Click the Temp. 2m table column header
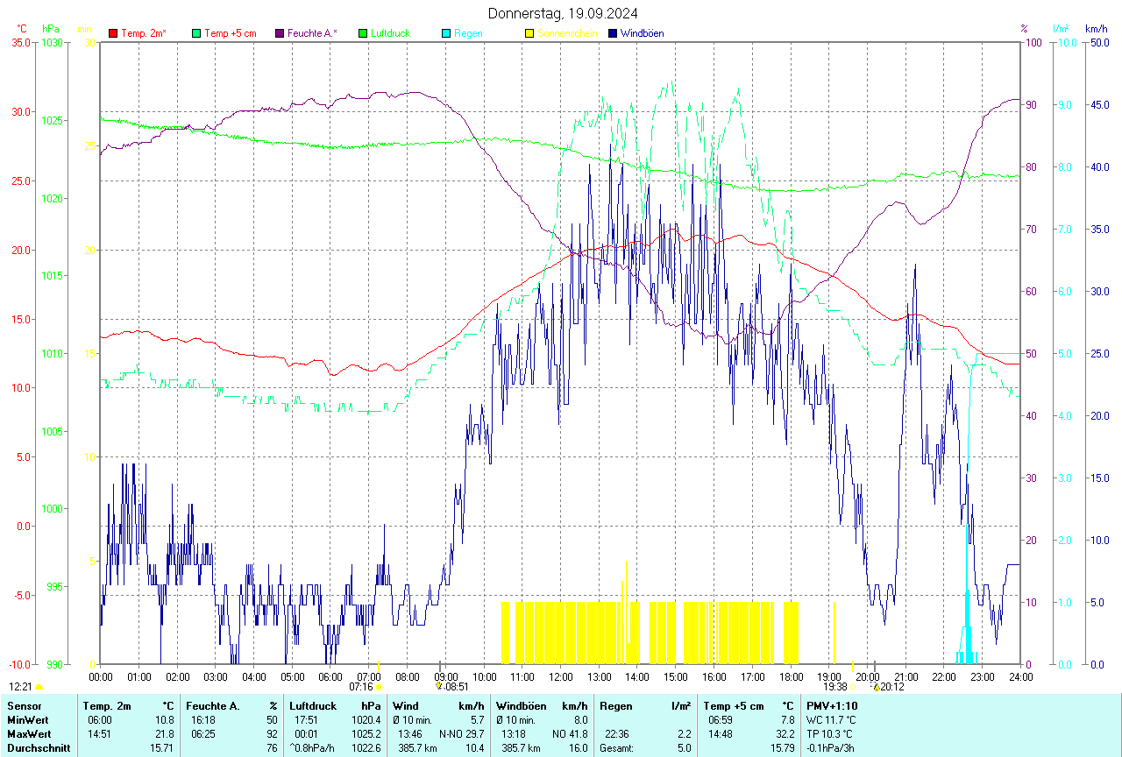Viewport: 1122px width, 757px height. click(107, 705)
